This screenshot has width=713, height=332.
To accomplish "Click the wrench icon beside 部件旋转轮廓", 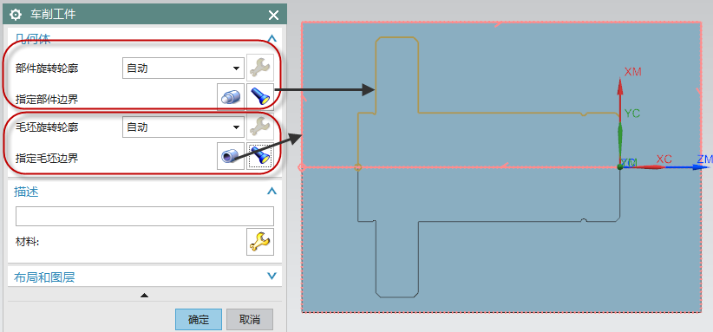I will [x=260, y=68].
